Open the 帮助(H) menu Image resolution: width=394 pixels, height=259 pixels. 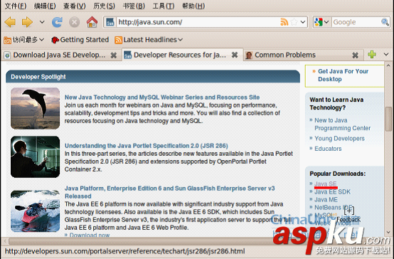coord(193,6)
